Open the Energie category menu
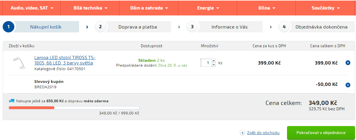The image size is (356, 140). pos(208,8)
